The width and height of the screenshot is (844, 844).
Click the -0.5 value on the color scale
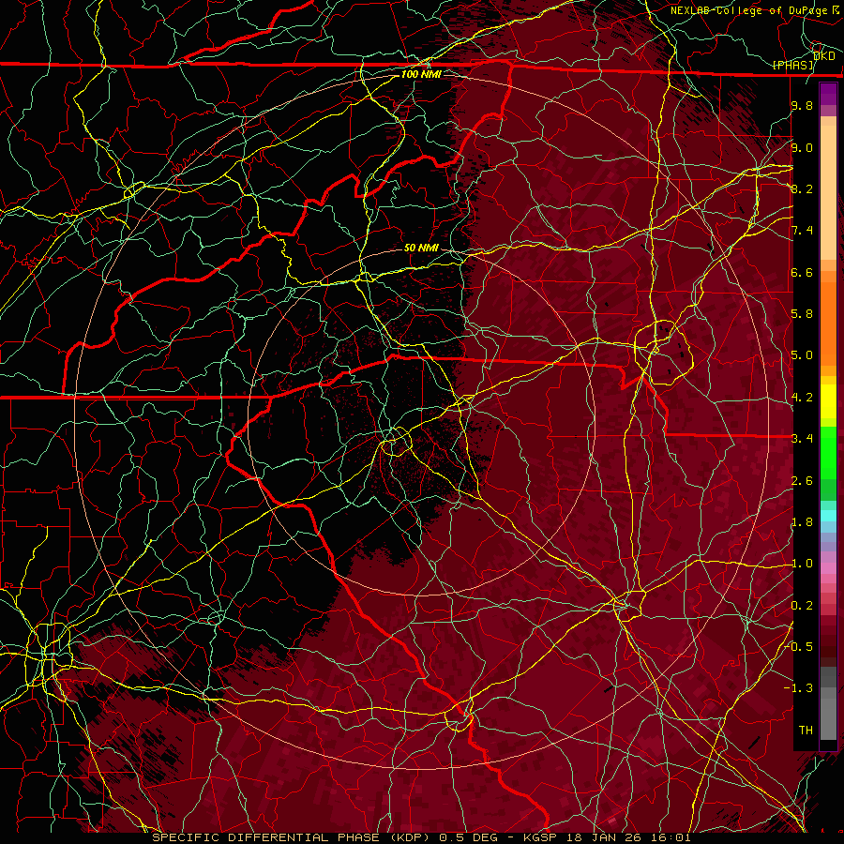pos(799,647)
